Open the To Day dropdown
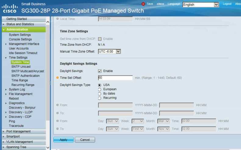Image resolution: width=241 pixels, height=150 pixels. (112, 129)
